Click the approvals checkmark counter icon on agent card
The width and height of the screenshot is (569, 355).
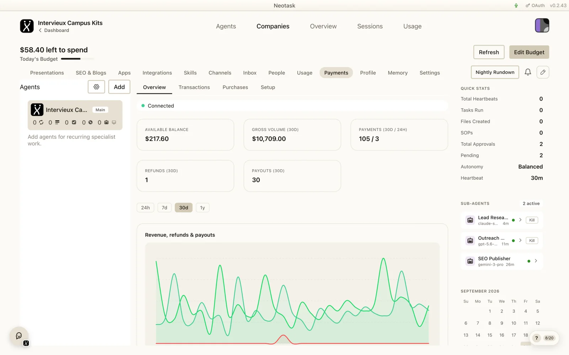74,122
